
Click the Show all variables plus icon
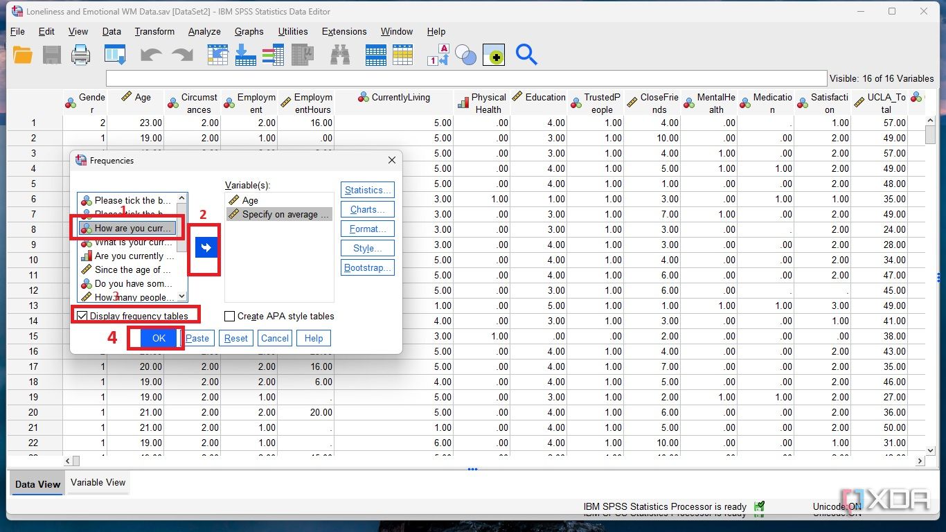(494, 56)
